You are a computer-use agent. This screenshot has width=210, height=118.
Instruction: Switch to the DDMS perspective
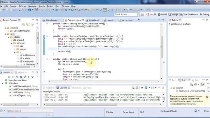162,14
